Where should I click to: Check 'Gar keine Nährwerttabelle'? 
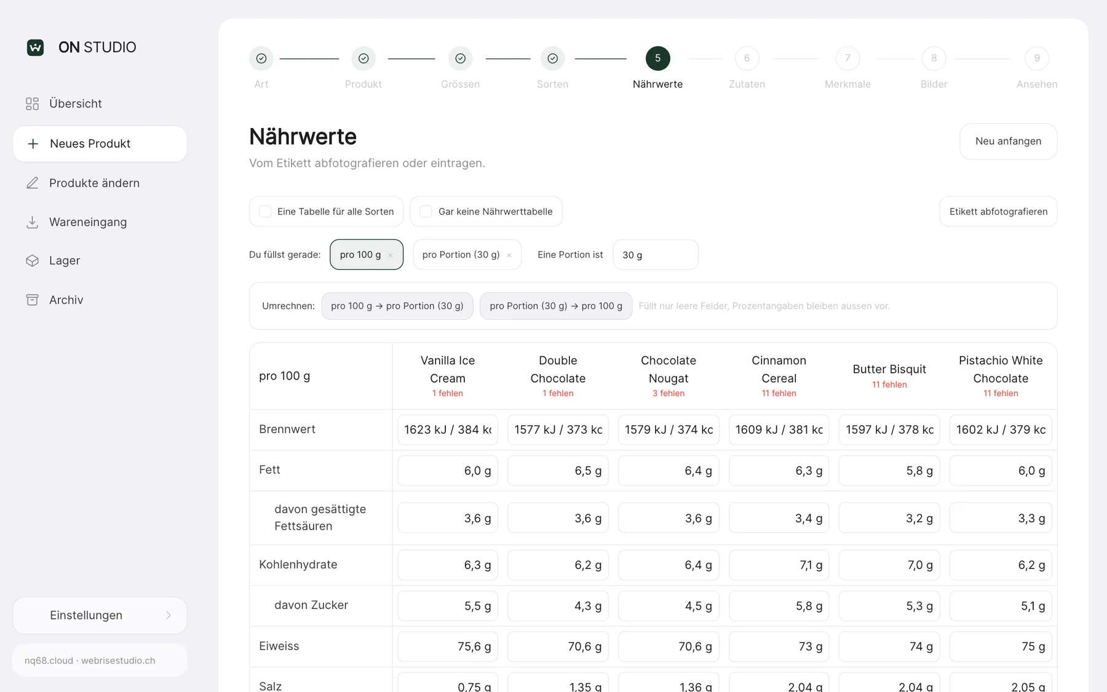coord(426,212)
